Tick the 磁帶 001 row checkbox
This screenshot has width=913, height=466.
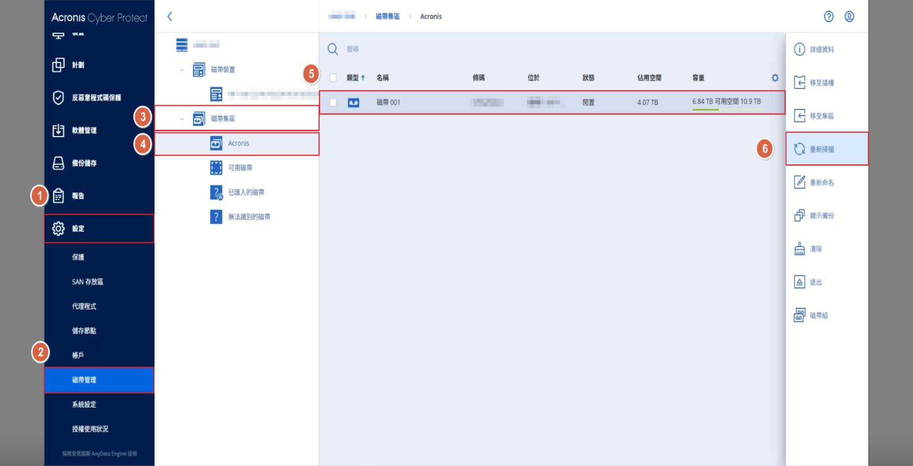(333, 103)
